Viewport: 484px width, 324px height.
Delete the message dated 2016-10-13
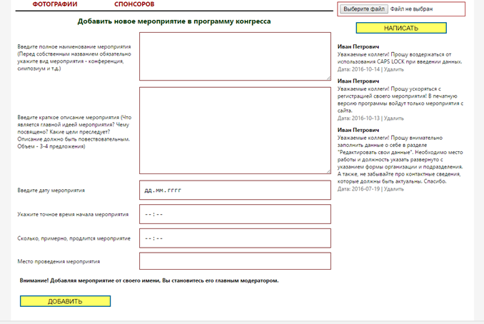393,118
